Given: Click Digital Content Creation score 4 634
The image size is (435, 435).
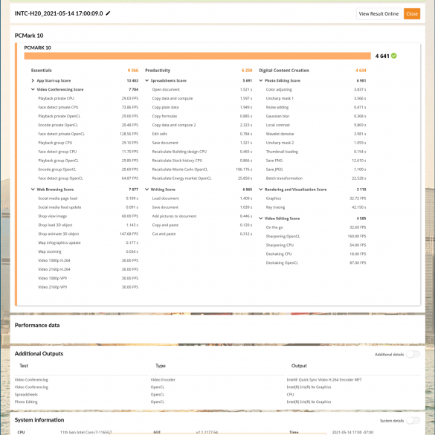Looking at the screenshot, I should tap(361, 70).
